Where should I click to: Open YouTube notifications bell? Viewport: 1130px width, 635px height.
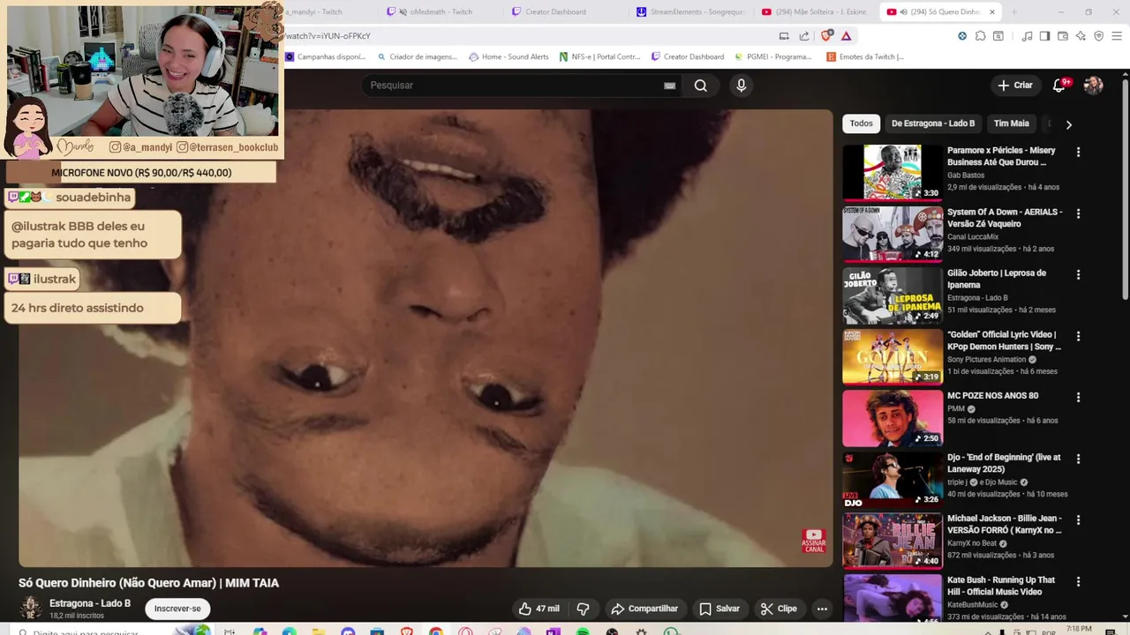(1058, 86)
